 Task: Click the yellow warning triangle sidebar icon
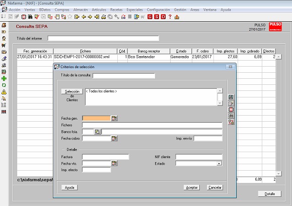[x=4, y=92]
